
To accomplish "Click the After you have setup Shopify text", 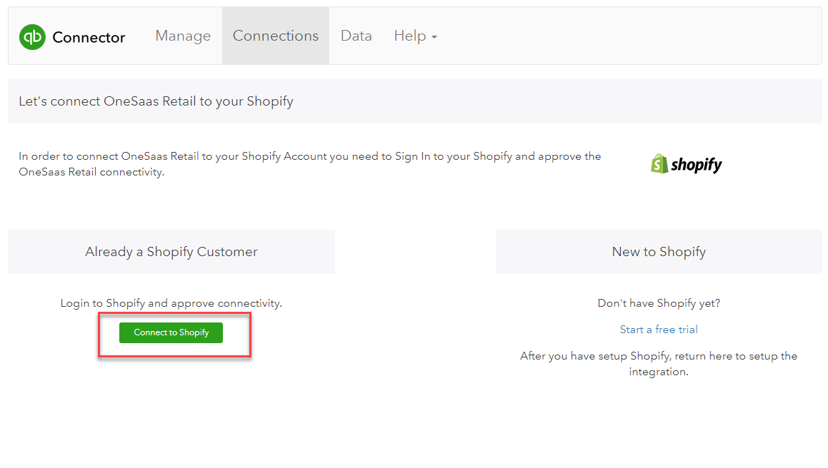I will coord(659,364).
